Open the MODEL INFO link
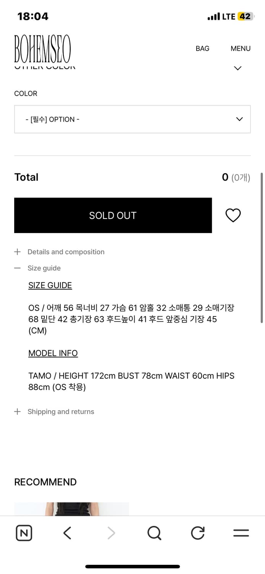The image size is (265, 574). click(53, 353)
